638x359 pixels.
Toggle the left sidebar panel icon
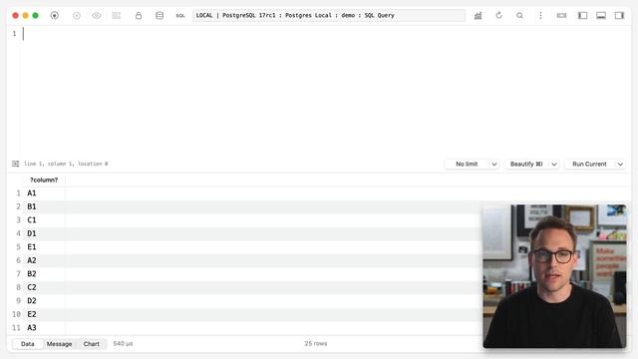coord(582,16)
